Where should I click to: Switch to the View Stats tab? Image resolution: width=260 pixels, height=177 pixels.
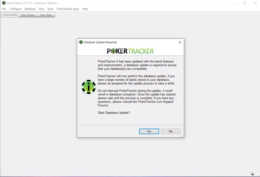pyautogui.click(x=46, y=15)
